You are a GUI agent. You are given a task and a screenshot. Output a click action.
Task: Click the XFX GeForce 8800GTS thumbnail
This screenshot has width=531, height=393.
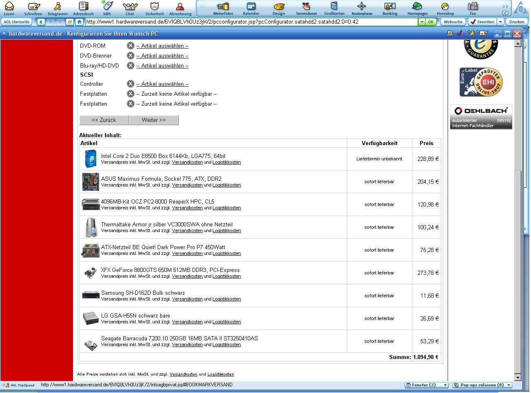click(90, 273)
